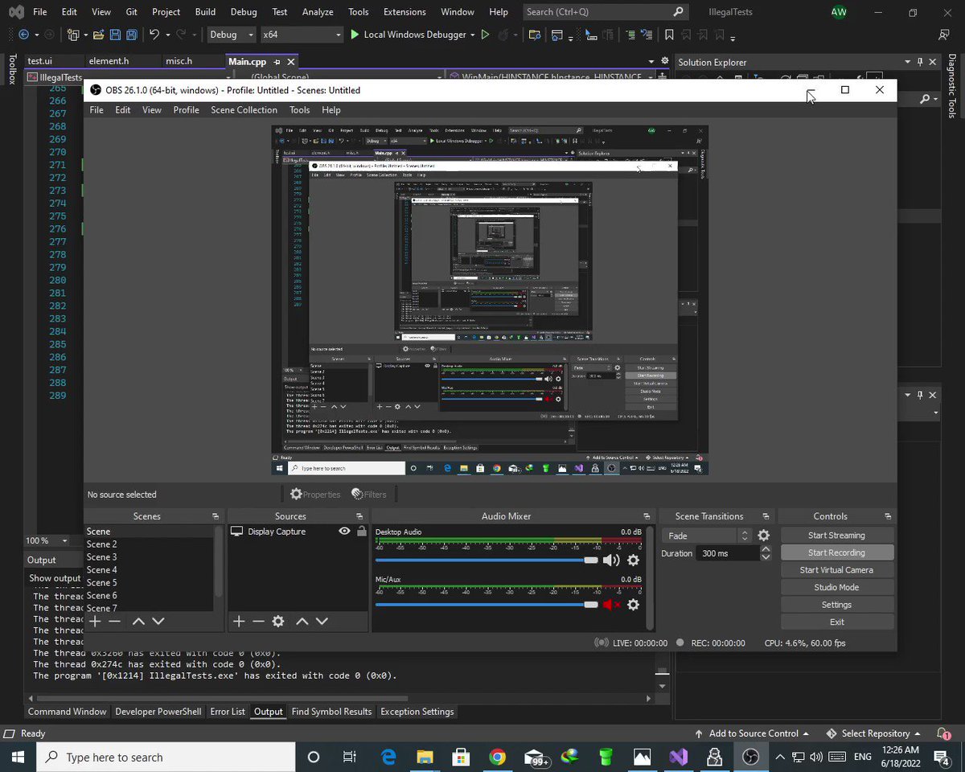Open Solution Explorer window options arrow
965x772 pixels.
tap(908, 62)
